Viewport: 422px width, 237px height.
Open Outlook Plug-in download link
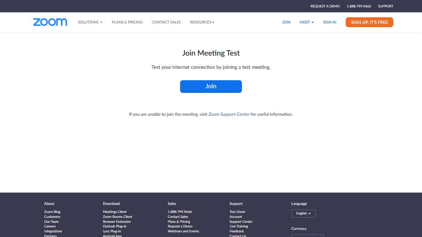[x=115, y=226]
